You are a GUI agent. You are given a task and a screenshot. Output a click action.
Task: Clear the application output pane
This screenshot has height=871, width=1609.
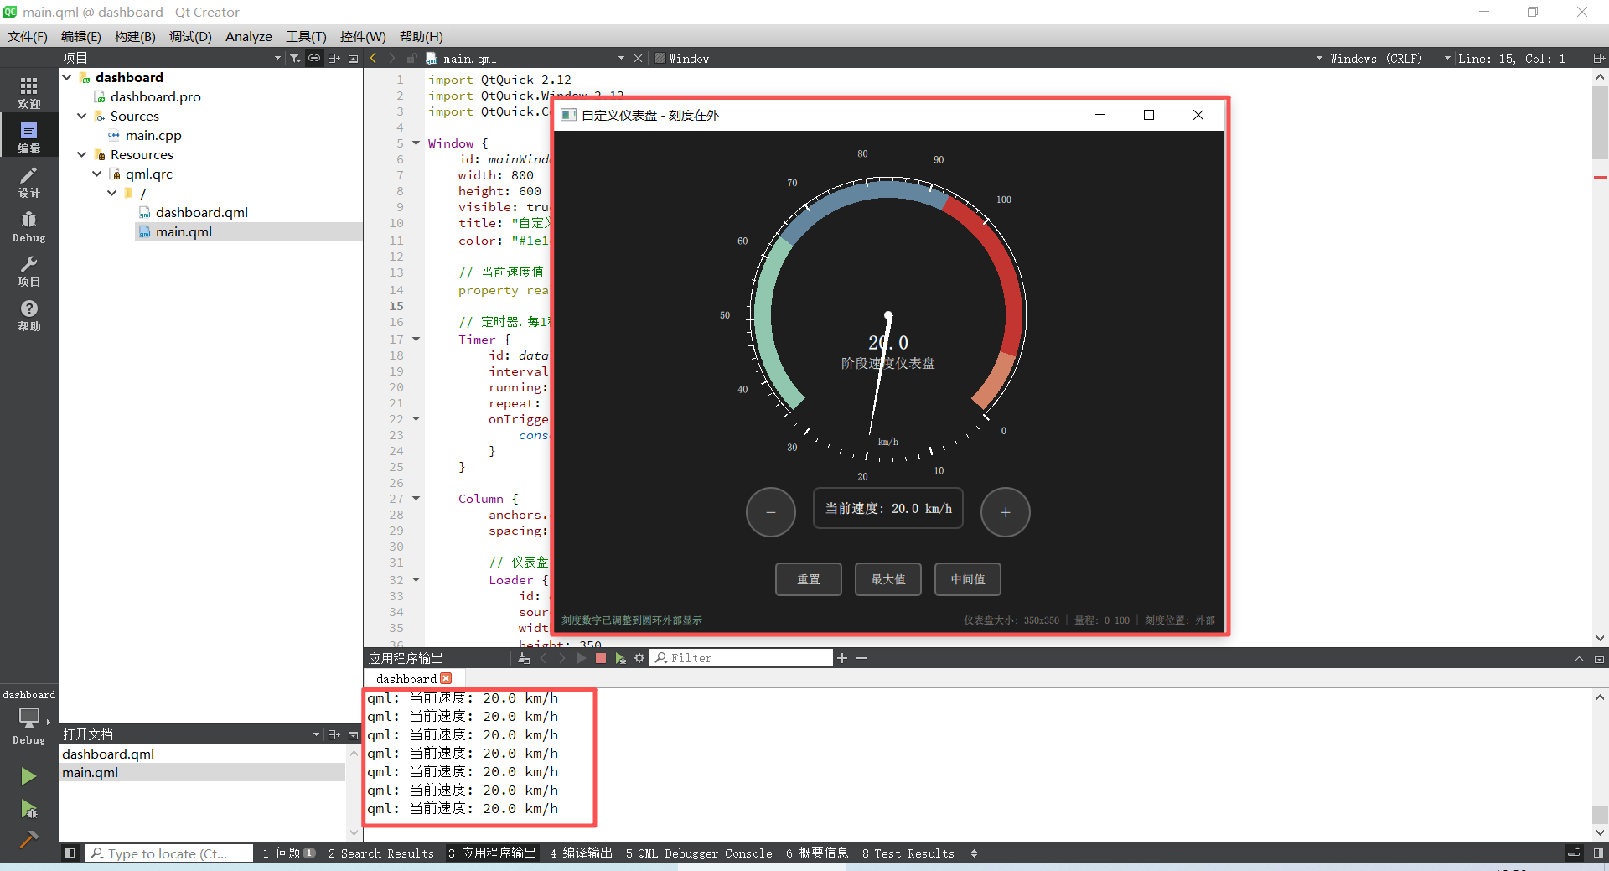pyautogui.click(x=524, y=658)
